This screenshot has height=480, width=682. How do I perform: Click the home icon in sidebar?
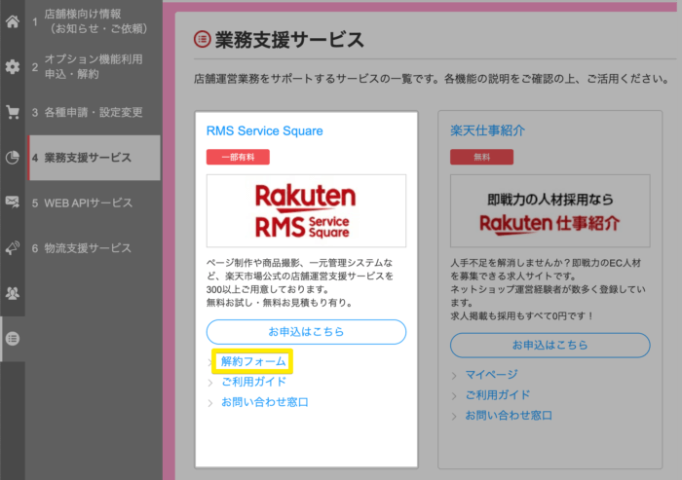click(12, 21)
